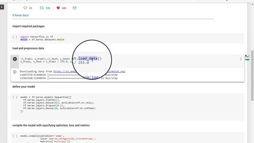Open the https://s3.ama download link

tap(65, 71)
